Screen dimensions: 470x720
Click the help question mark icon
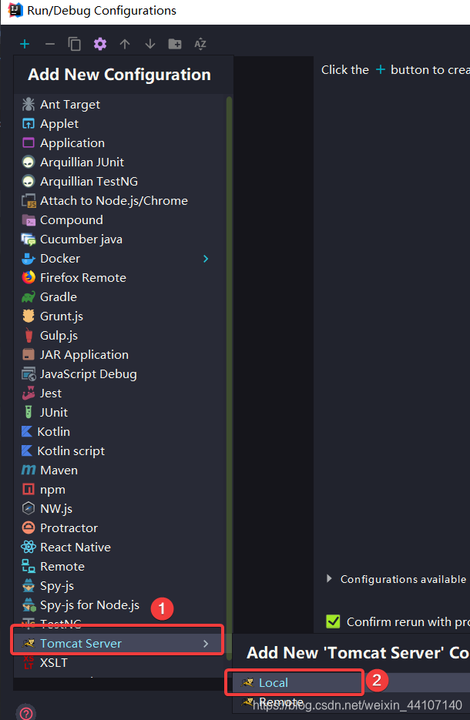pyautogui.click(x=25, y=713)
